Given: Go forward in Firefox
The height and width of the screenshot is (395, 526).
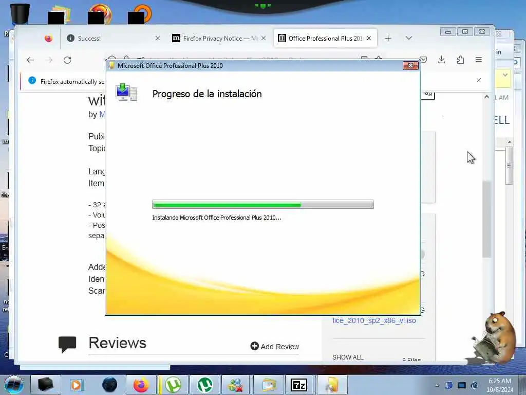Looking at the screenshot, I should click(49, 60).
